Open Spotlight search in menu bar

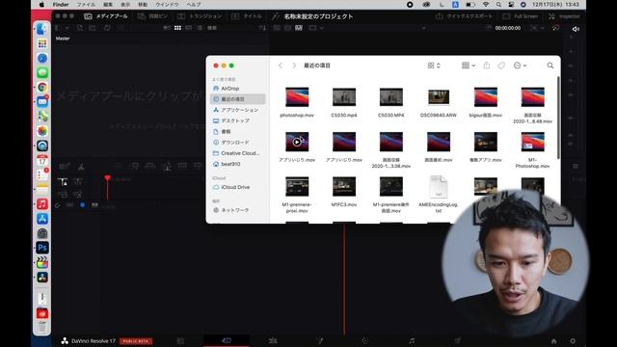(x=498, y=4)
